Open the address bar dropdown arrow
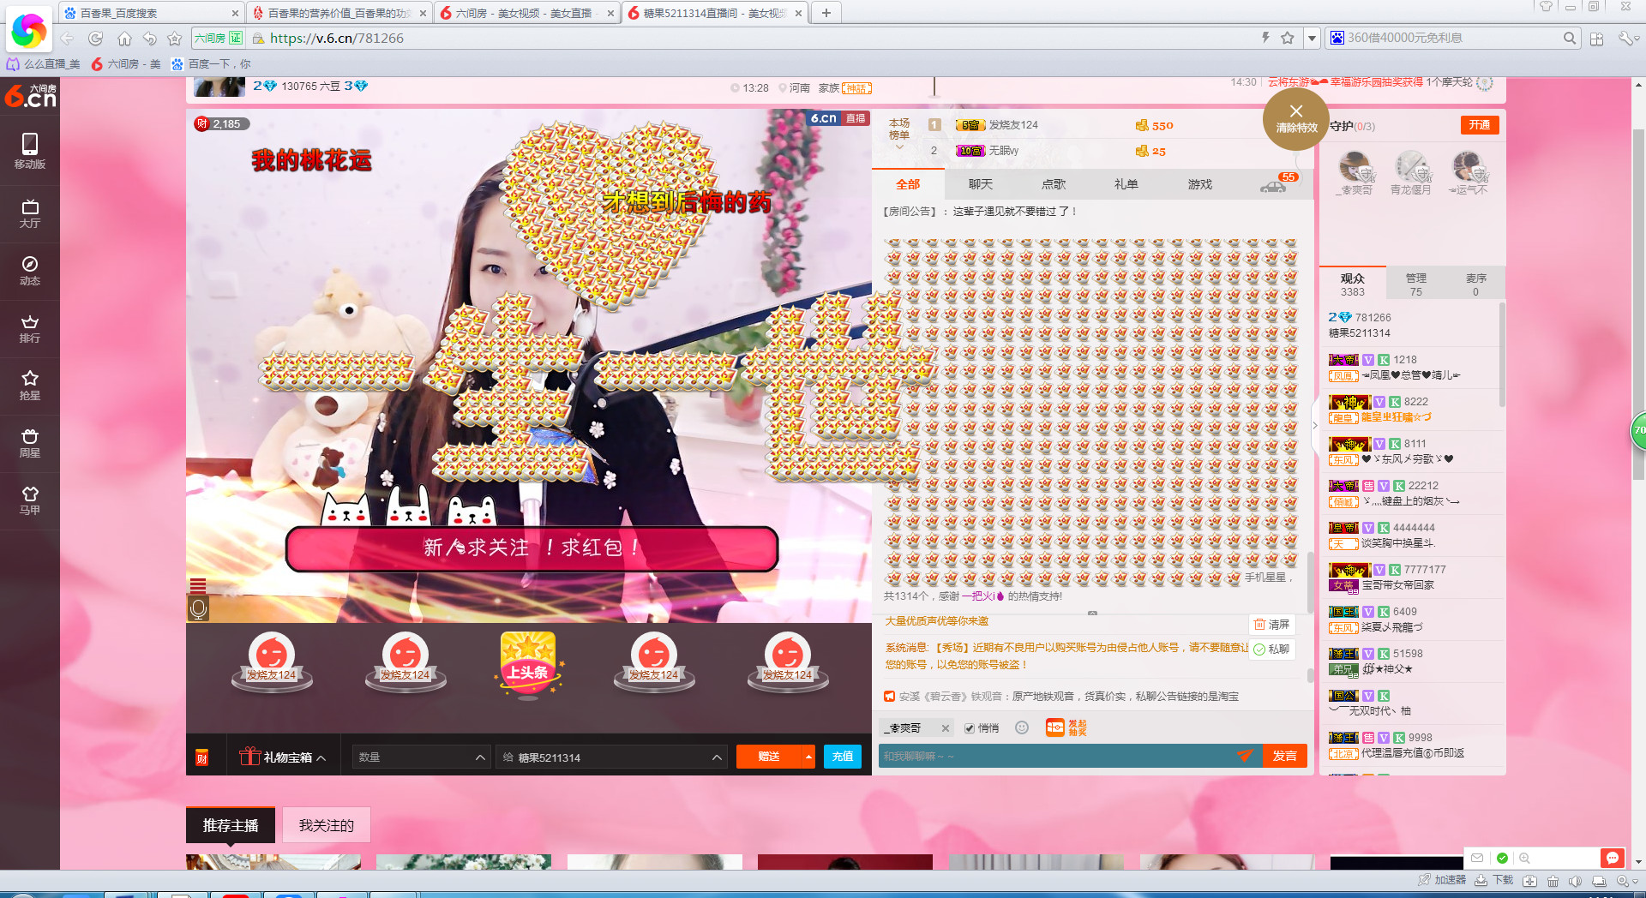The image size is (1646, 898). (x=1311, y=38)
